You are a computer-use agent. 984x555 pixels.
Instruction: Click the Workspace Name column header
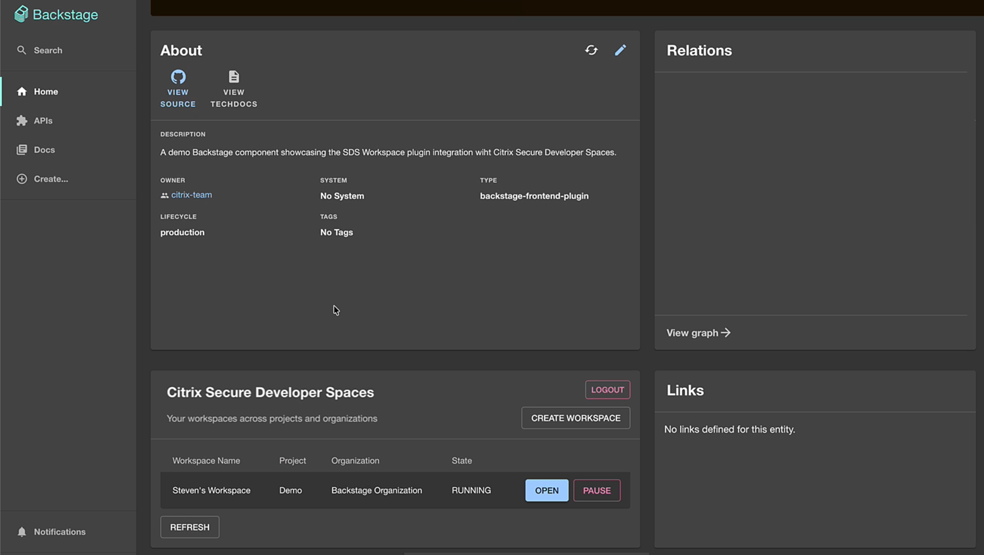tap(206, 461)
